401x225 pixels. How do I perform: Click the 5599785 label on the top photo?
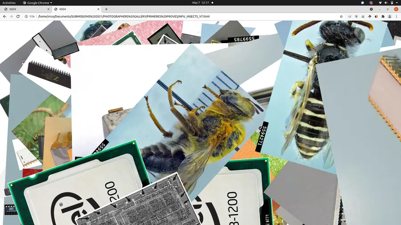coord(244,39)
